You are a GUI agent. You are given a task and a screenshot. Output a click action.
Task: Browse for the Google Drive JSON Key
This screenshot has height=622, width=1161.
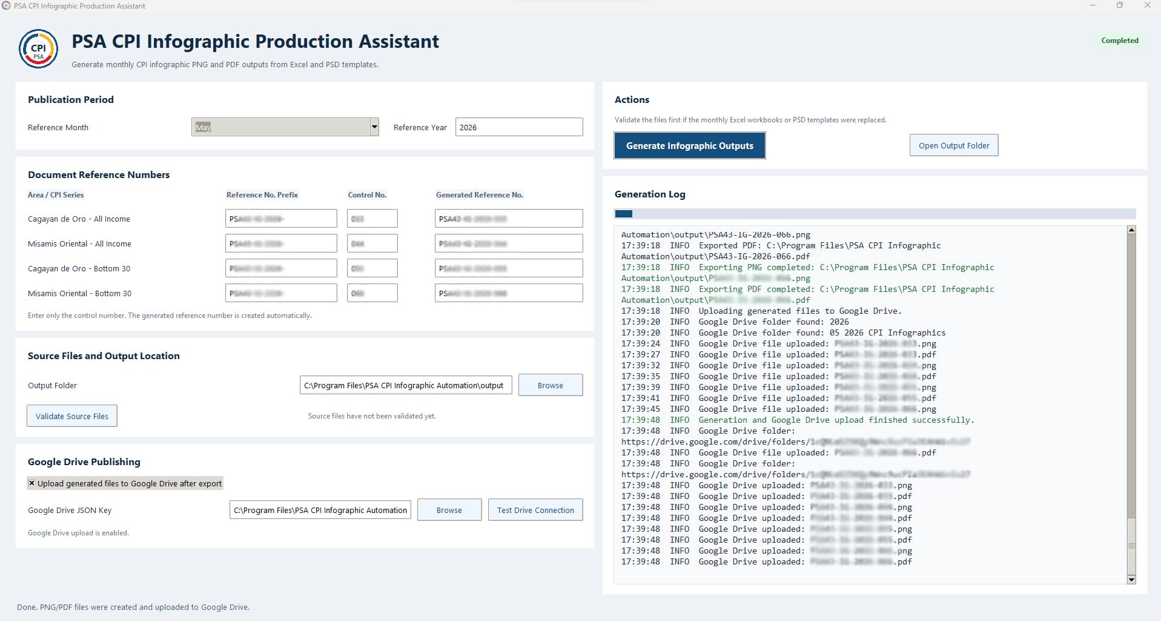coord(449,510)
